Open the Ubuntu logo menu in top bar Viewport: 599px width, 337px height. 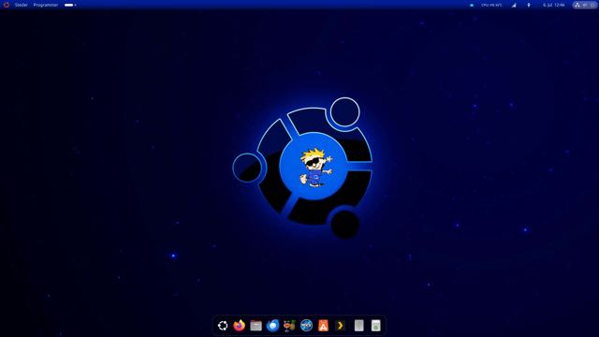(7, 5)
